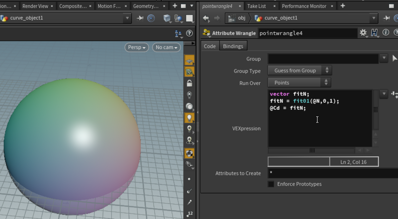Toggle display point numbers icon

point(190,214)
